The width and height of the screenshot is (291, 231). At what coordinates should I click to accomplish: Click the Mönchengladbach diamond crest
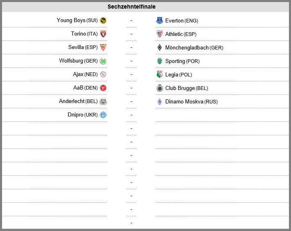pos(160,47)
